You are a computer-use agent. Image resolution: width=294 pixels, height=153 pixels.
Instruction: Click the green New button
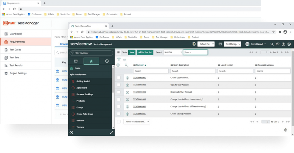click(x=132, y=52)
